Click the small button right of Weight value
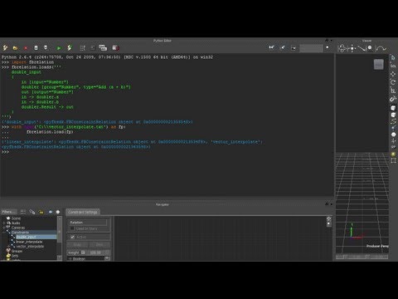This screenshot has height=299, width=398. point(108,252)
